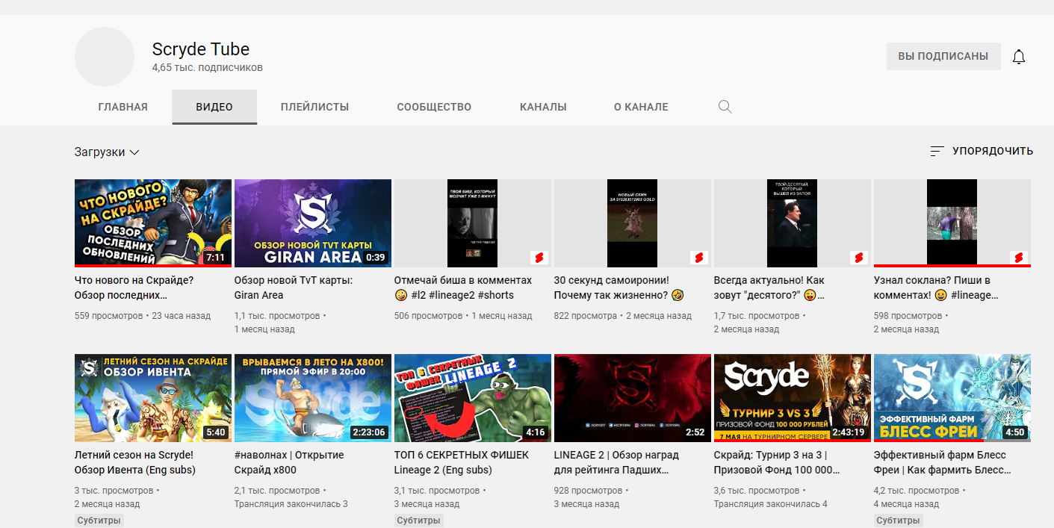Go to the СООБЩЕСТВО tab
The height and width of the screenshot is (528, 1054).
click(x=434, y=107)
